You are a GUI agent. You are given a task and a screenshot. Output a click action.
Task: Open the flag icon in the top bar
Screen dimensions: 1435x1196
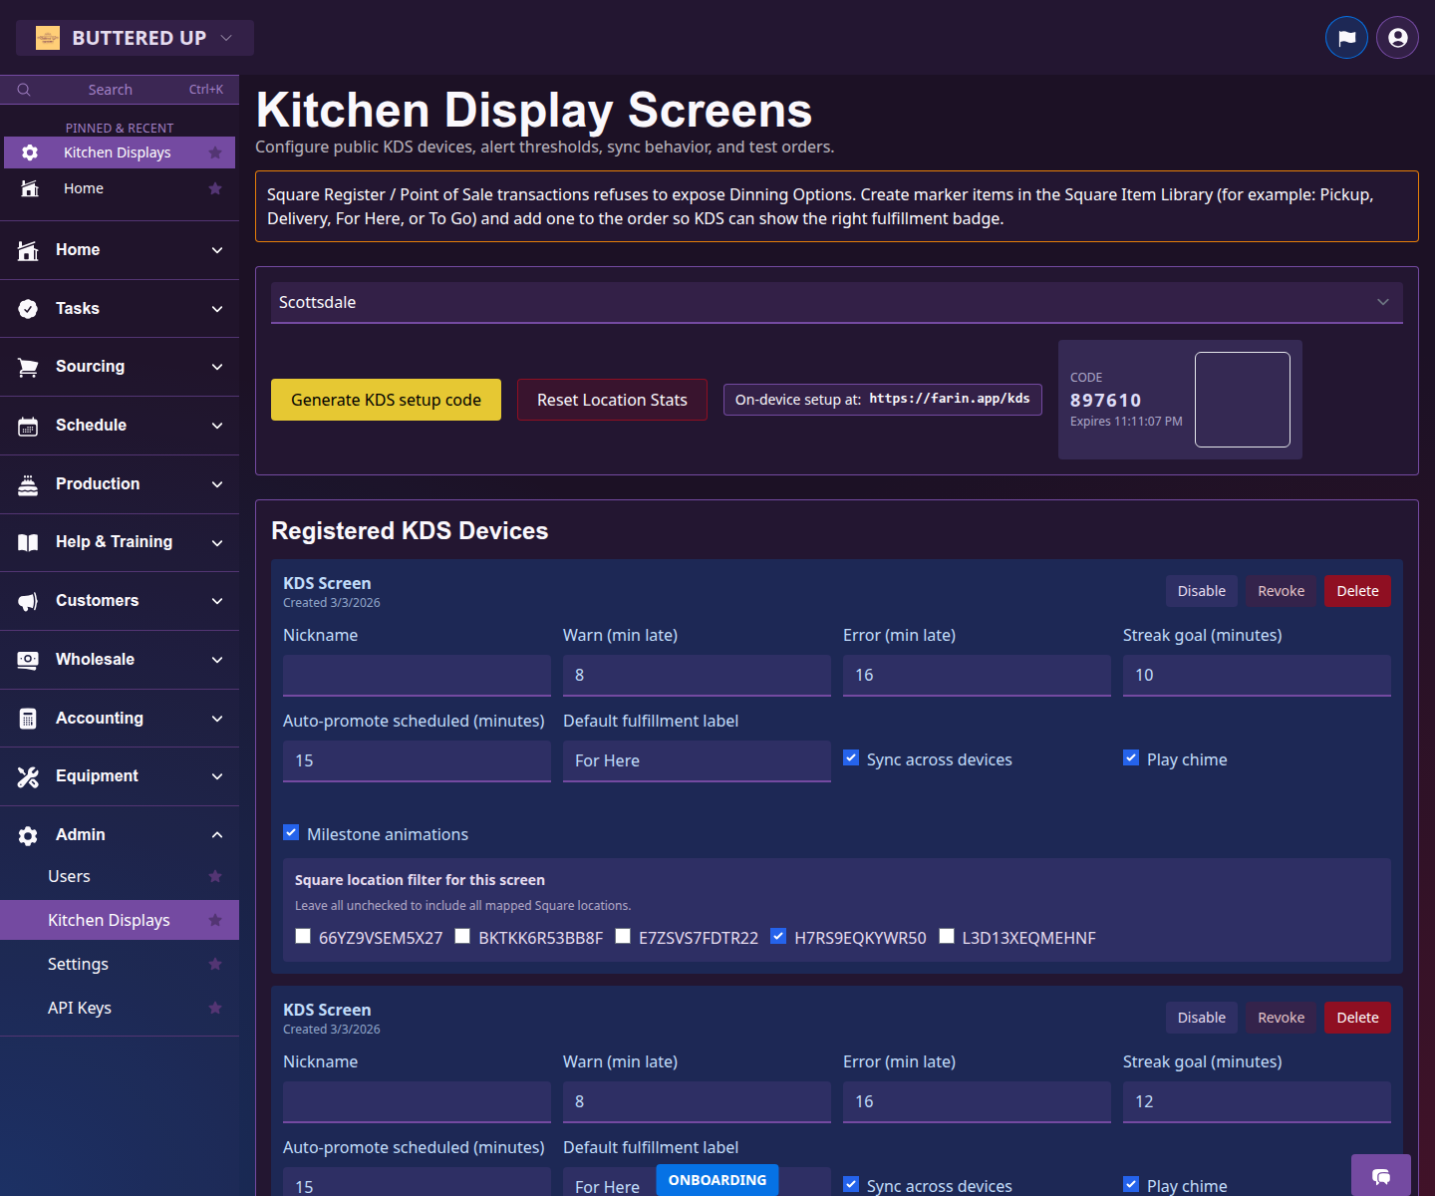click(x=1346, y=37)
